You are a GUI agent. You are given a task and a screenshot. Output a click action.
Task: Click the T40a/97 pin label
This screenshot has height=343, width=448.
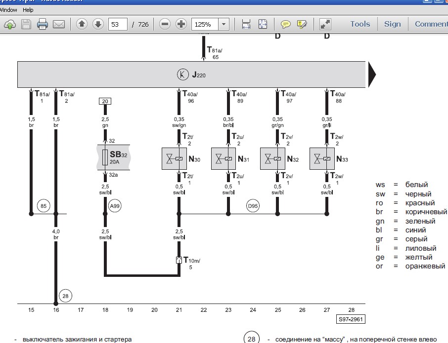pyautogui.click(x=289, y=97)
